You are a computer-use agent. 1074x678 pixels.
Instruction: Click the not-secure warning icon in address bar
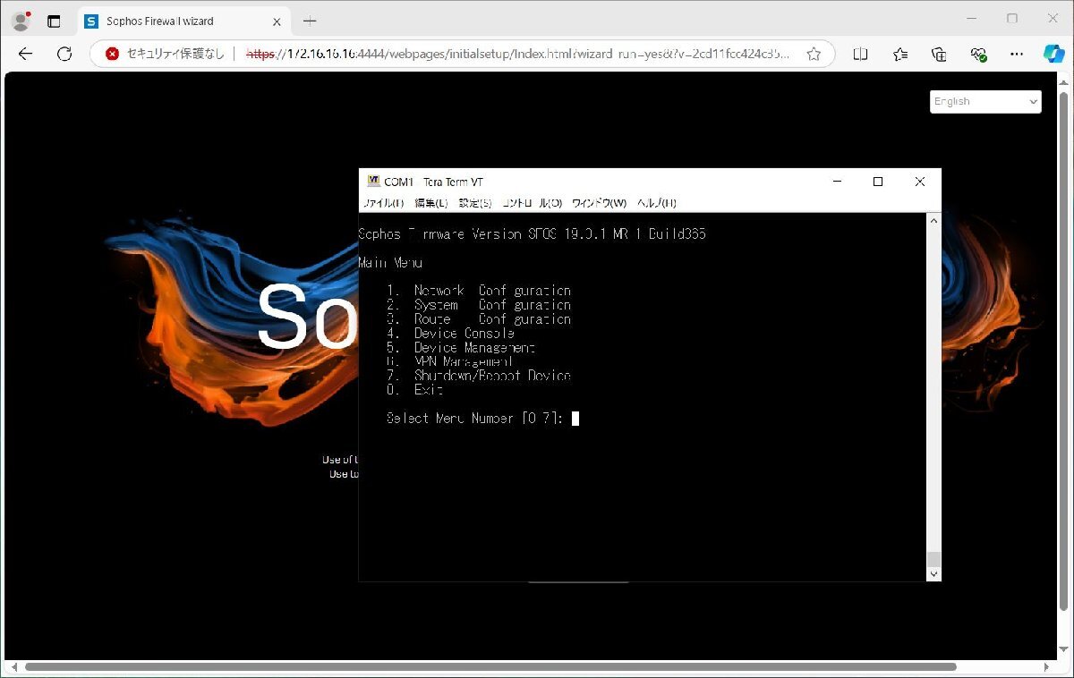pos(113,54)
